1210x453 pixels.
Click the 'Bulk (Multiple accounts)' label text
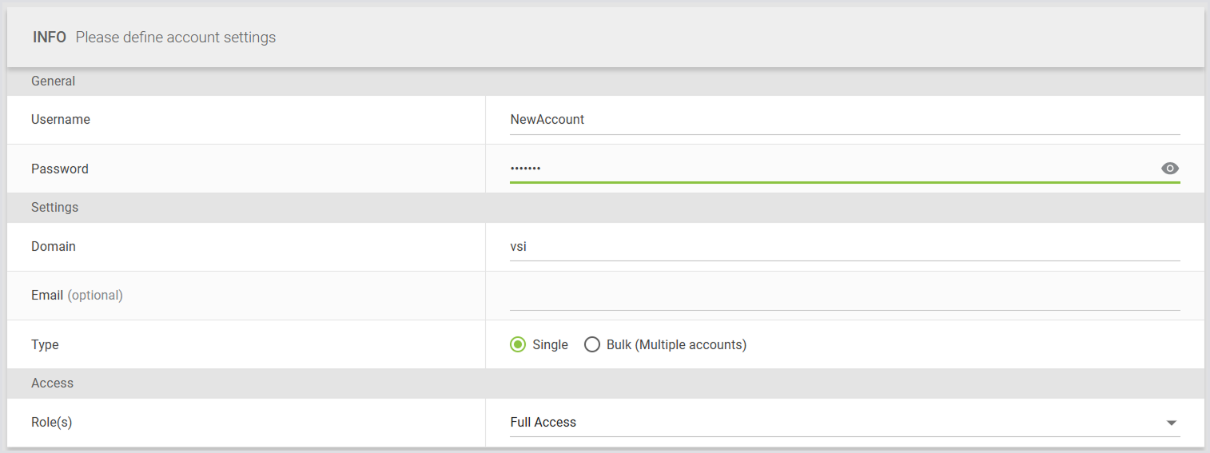[676, 345]
